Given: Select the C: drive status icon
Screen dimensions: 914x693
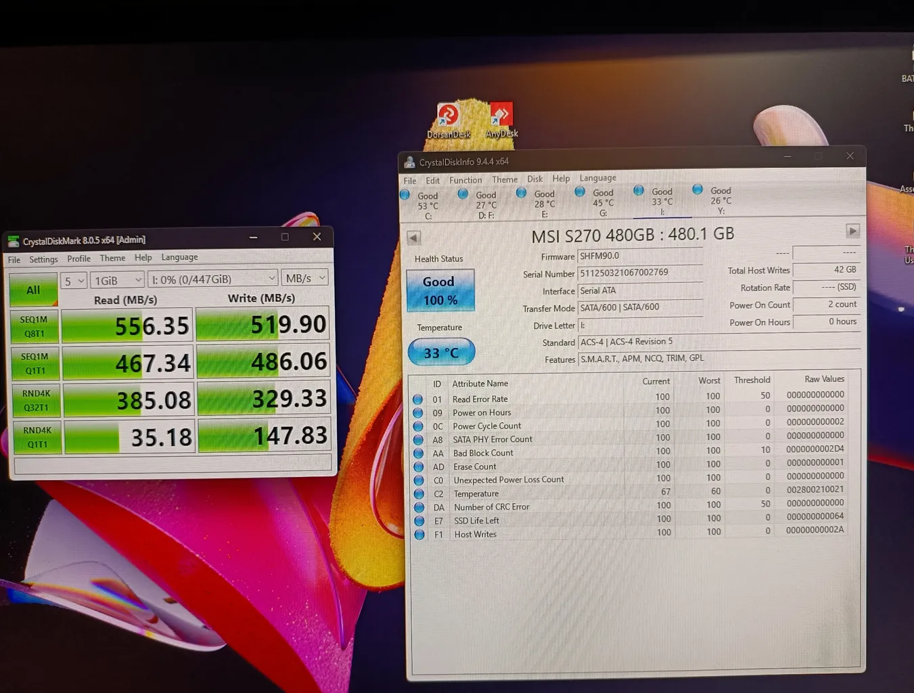Looking at the screenshot, I should [x=405, y=196].
